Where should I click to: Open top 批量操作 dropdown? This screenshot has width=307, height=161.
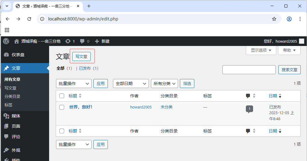(x=74, y=84)
